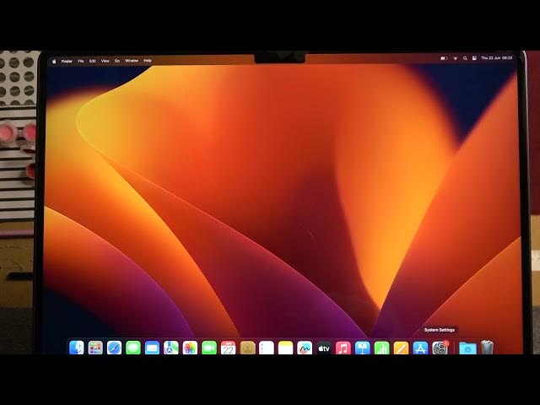Launch Maps from the Dock

pyautogui.click(x=171, y=348)
